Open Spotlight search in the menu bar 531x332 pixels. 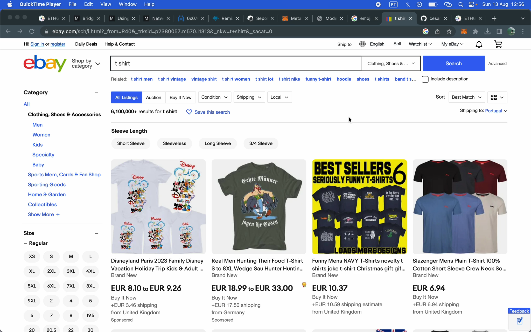(461, 4)
